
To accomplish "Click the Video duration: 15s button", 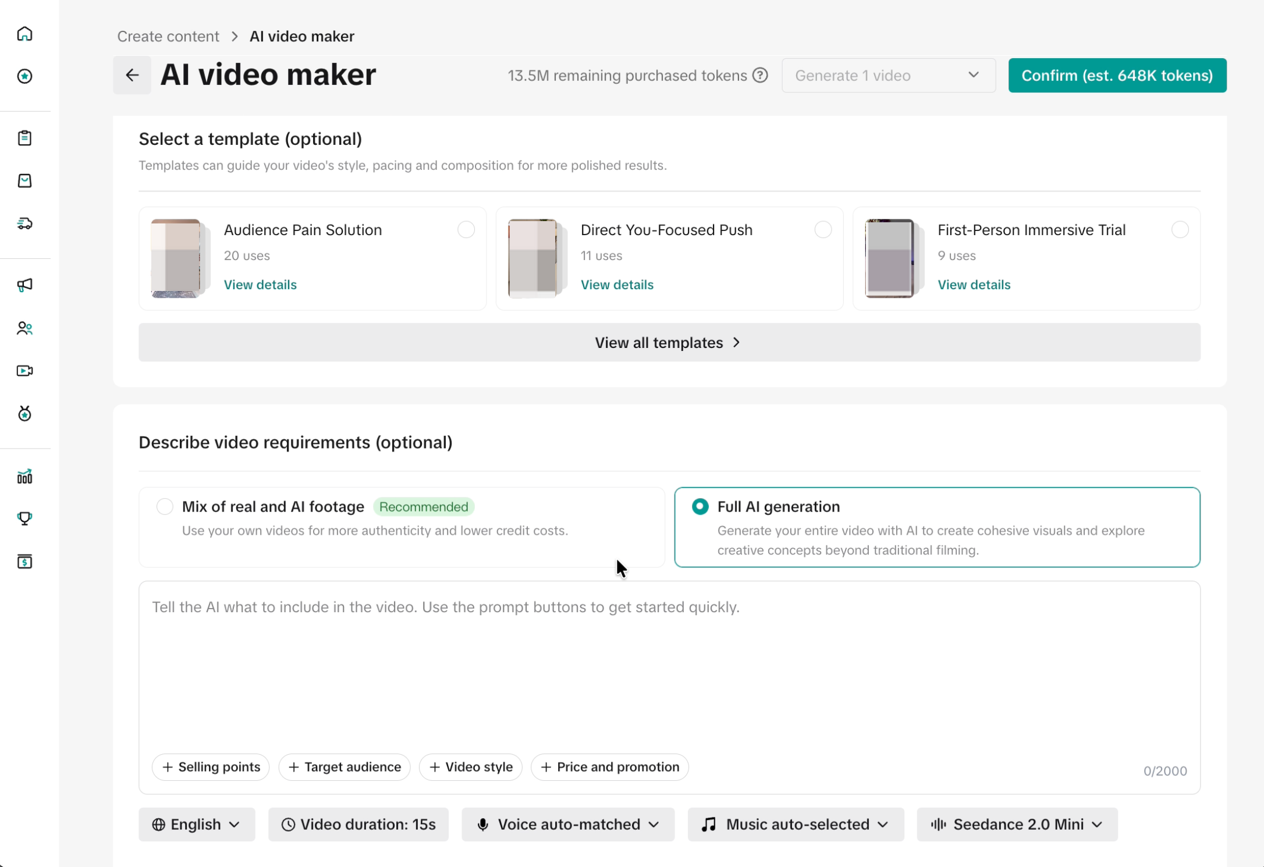I will pos(358,825).
